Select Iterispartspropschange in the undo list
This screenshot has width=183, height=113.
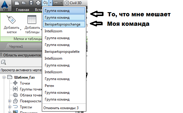(x=64, y=24)
